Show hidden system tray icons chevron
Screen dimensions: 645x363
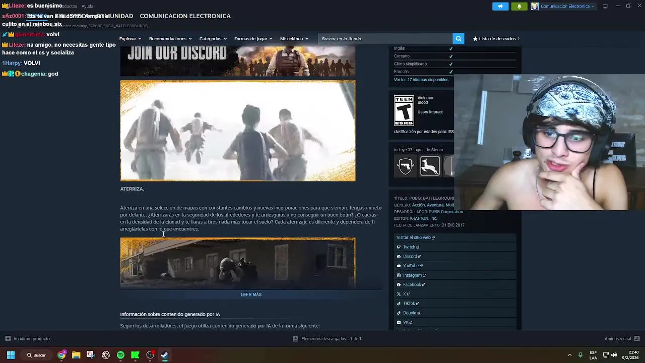point(569,355)
